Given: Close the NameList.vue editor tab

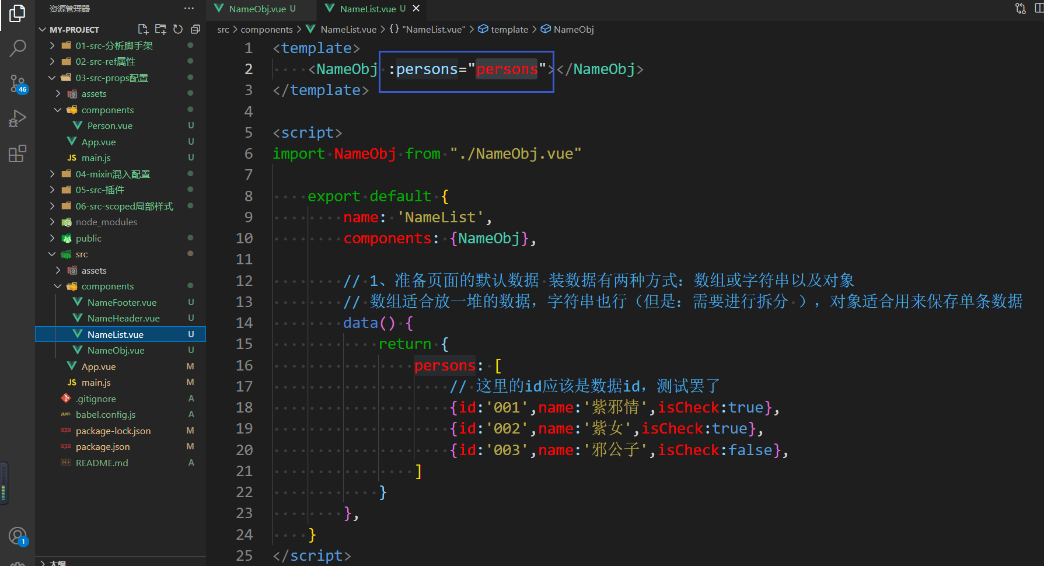Looking at the screenshot, I should 416,9.
